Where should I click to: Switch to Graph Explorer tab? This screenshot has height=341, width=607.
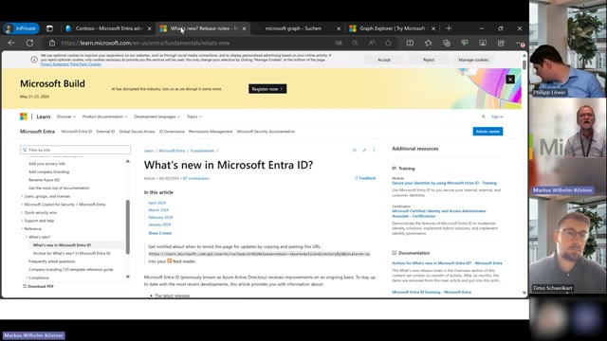pos(392,28)
